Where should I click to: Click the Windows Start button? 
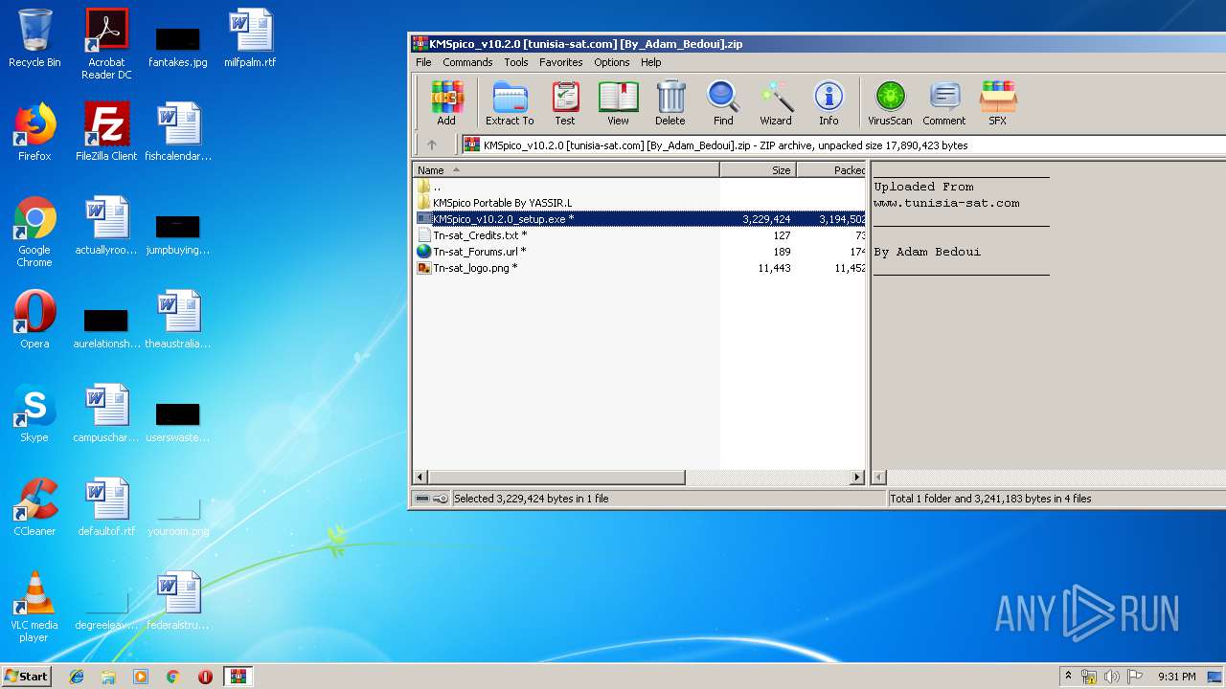tap(27, 676)
